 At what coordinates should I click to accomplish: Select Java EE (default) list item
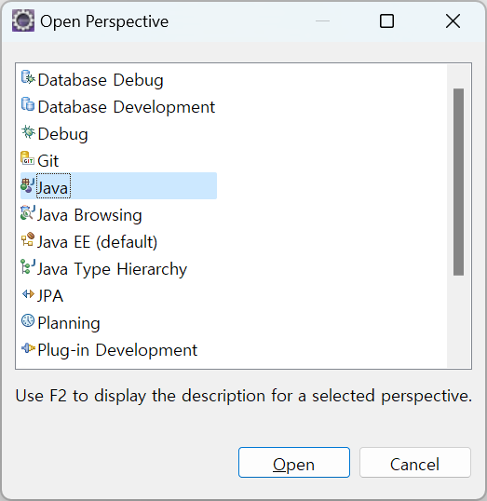pos(89,242)
